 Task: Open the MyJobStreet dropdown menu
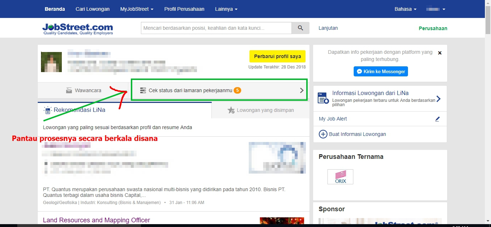137,9
